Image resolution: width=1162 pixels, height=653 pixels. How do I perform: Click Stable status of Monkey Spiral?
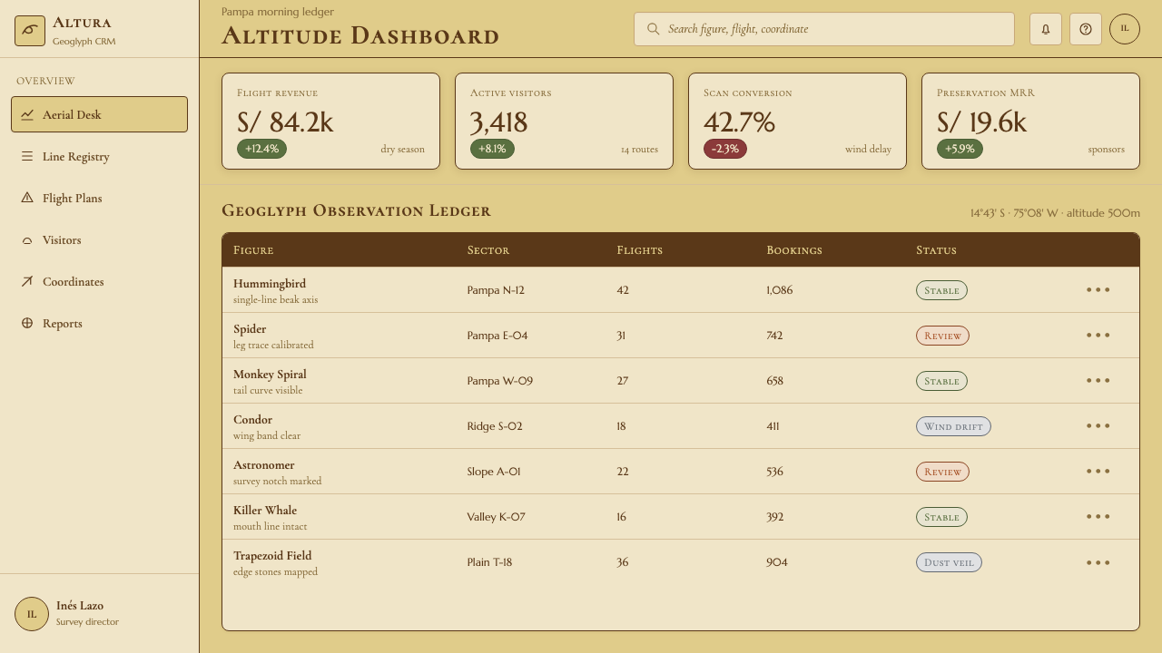[x=941, y=381]
